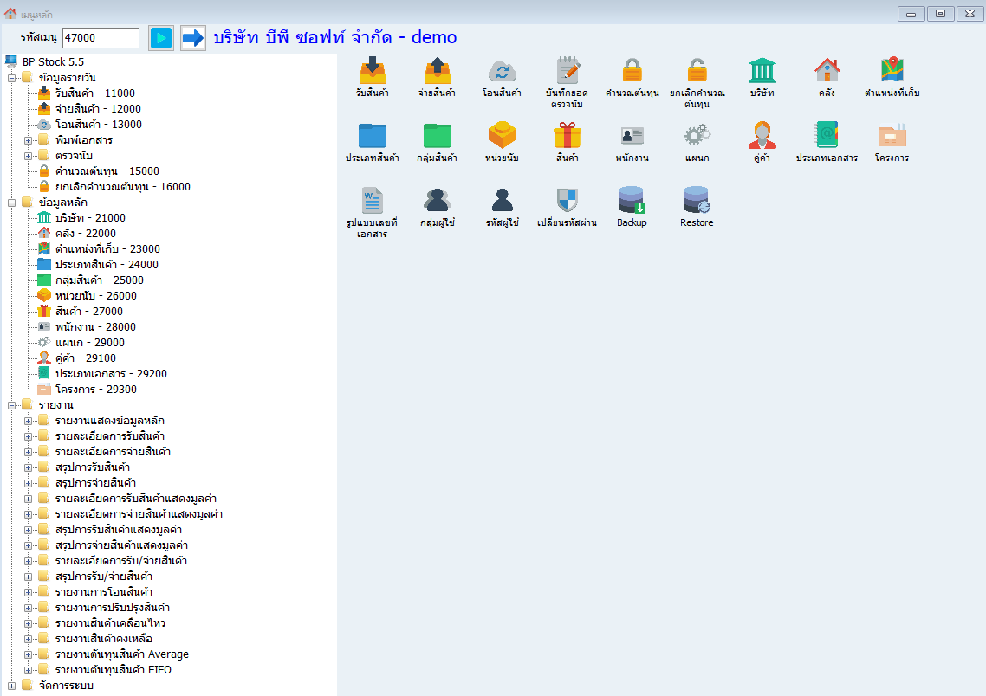Screen dimensions: 986x696
Task: Select บริษัท - 21000 tree item
Action: pos(90,218)
